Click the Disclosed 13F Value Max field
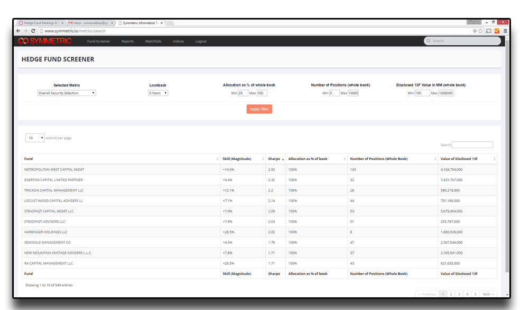 point(446,93)
